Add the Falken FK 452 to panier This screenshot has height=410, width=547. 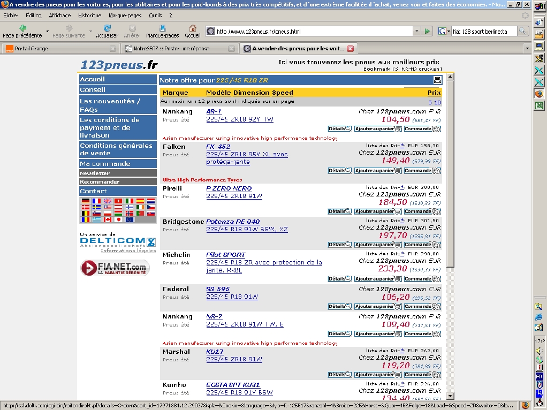(378, 171)
